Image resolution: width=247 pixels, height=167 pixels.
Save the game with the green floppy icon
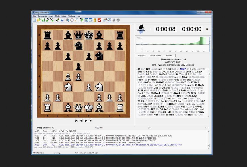click(x=43, y=20)
